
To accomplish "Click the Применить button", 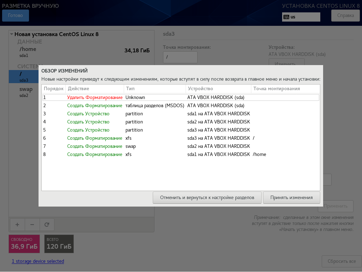I will click(x=335, y=206).
